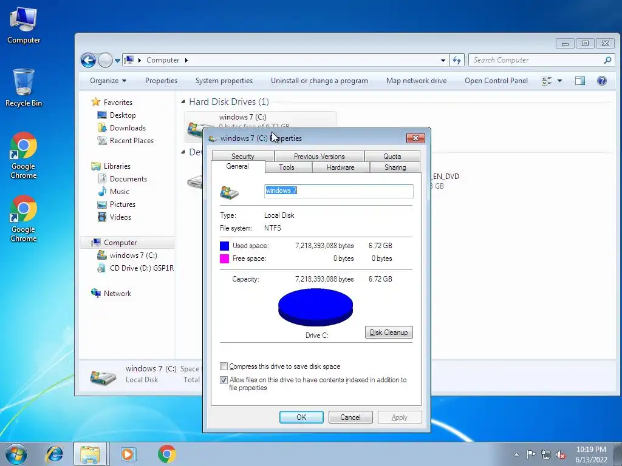Screen dimensions: 622x466
Task: Open the address bar history dropdown arrow
Action: (x=443, y=61)
